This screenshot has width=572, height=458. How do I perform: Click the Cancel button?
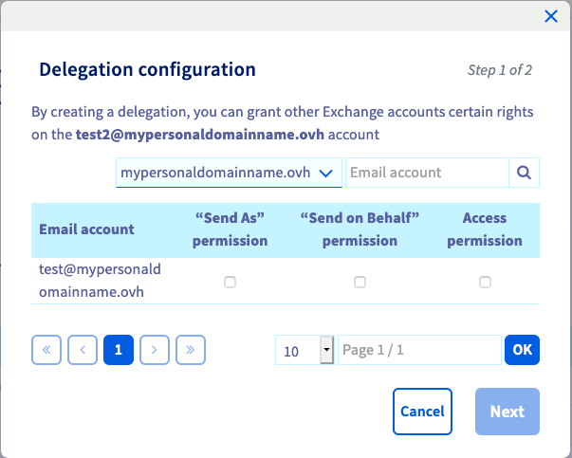coord(422,412)
